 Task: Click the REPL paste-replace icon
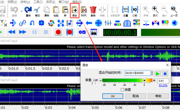(84, 11)
